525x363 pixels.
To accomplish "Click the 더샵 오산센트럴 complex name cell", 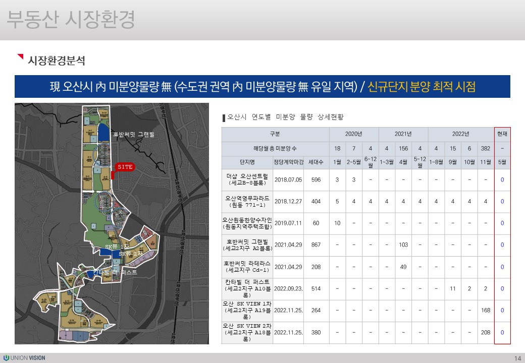I will [x=247, y=179].
